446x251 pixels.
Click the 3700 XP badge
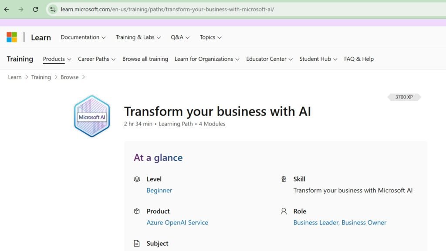point(404,97)
